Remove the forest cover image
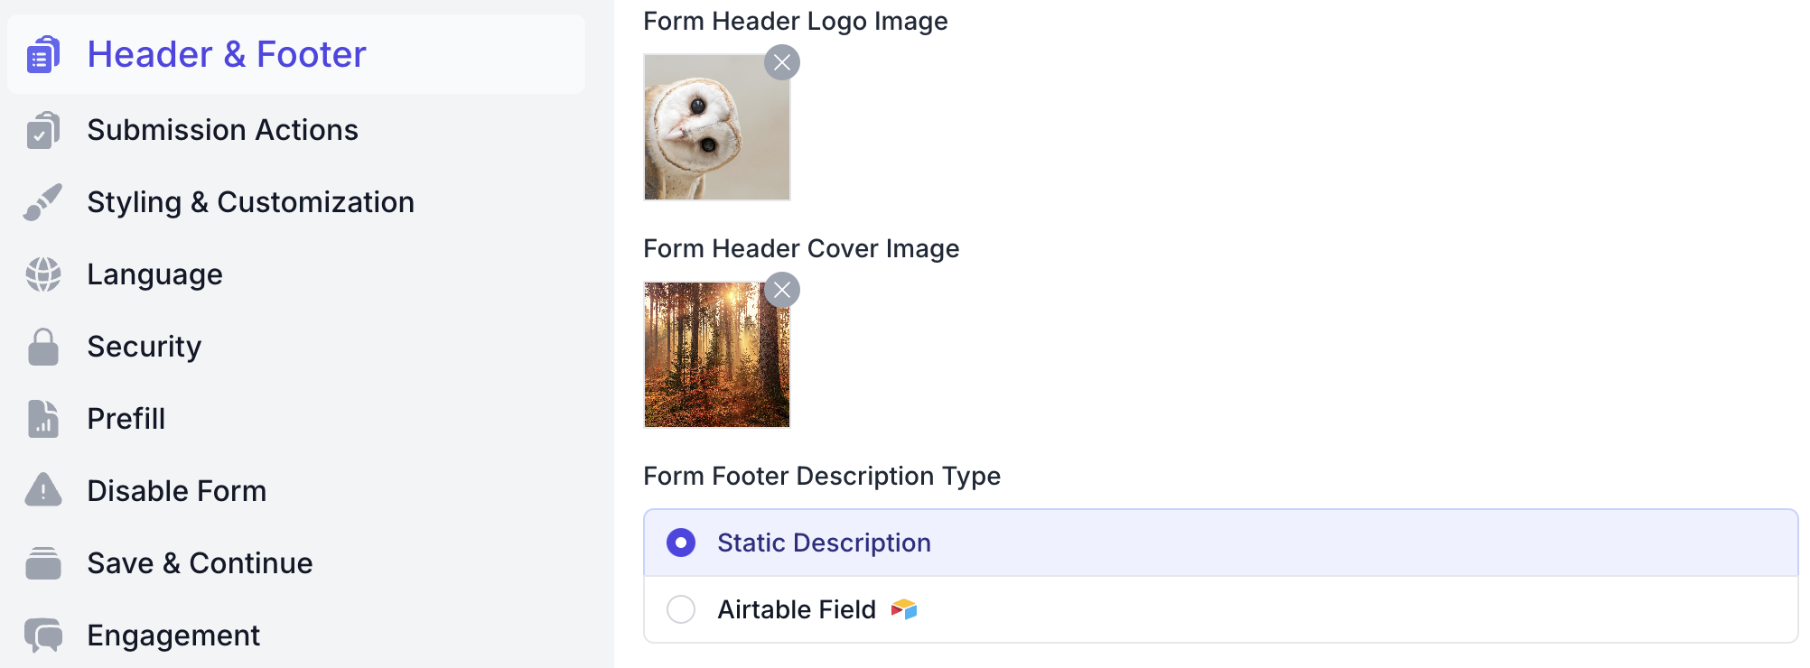 click(x=782, y=290)
